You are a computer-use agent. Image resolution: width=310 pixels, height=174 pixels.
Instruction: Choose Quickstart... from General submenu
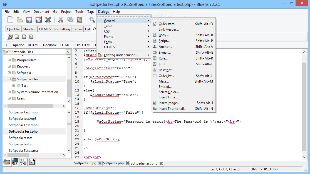(183, 24)
